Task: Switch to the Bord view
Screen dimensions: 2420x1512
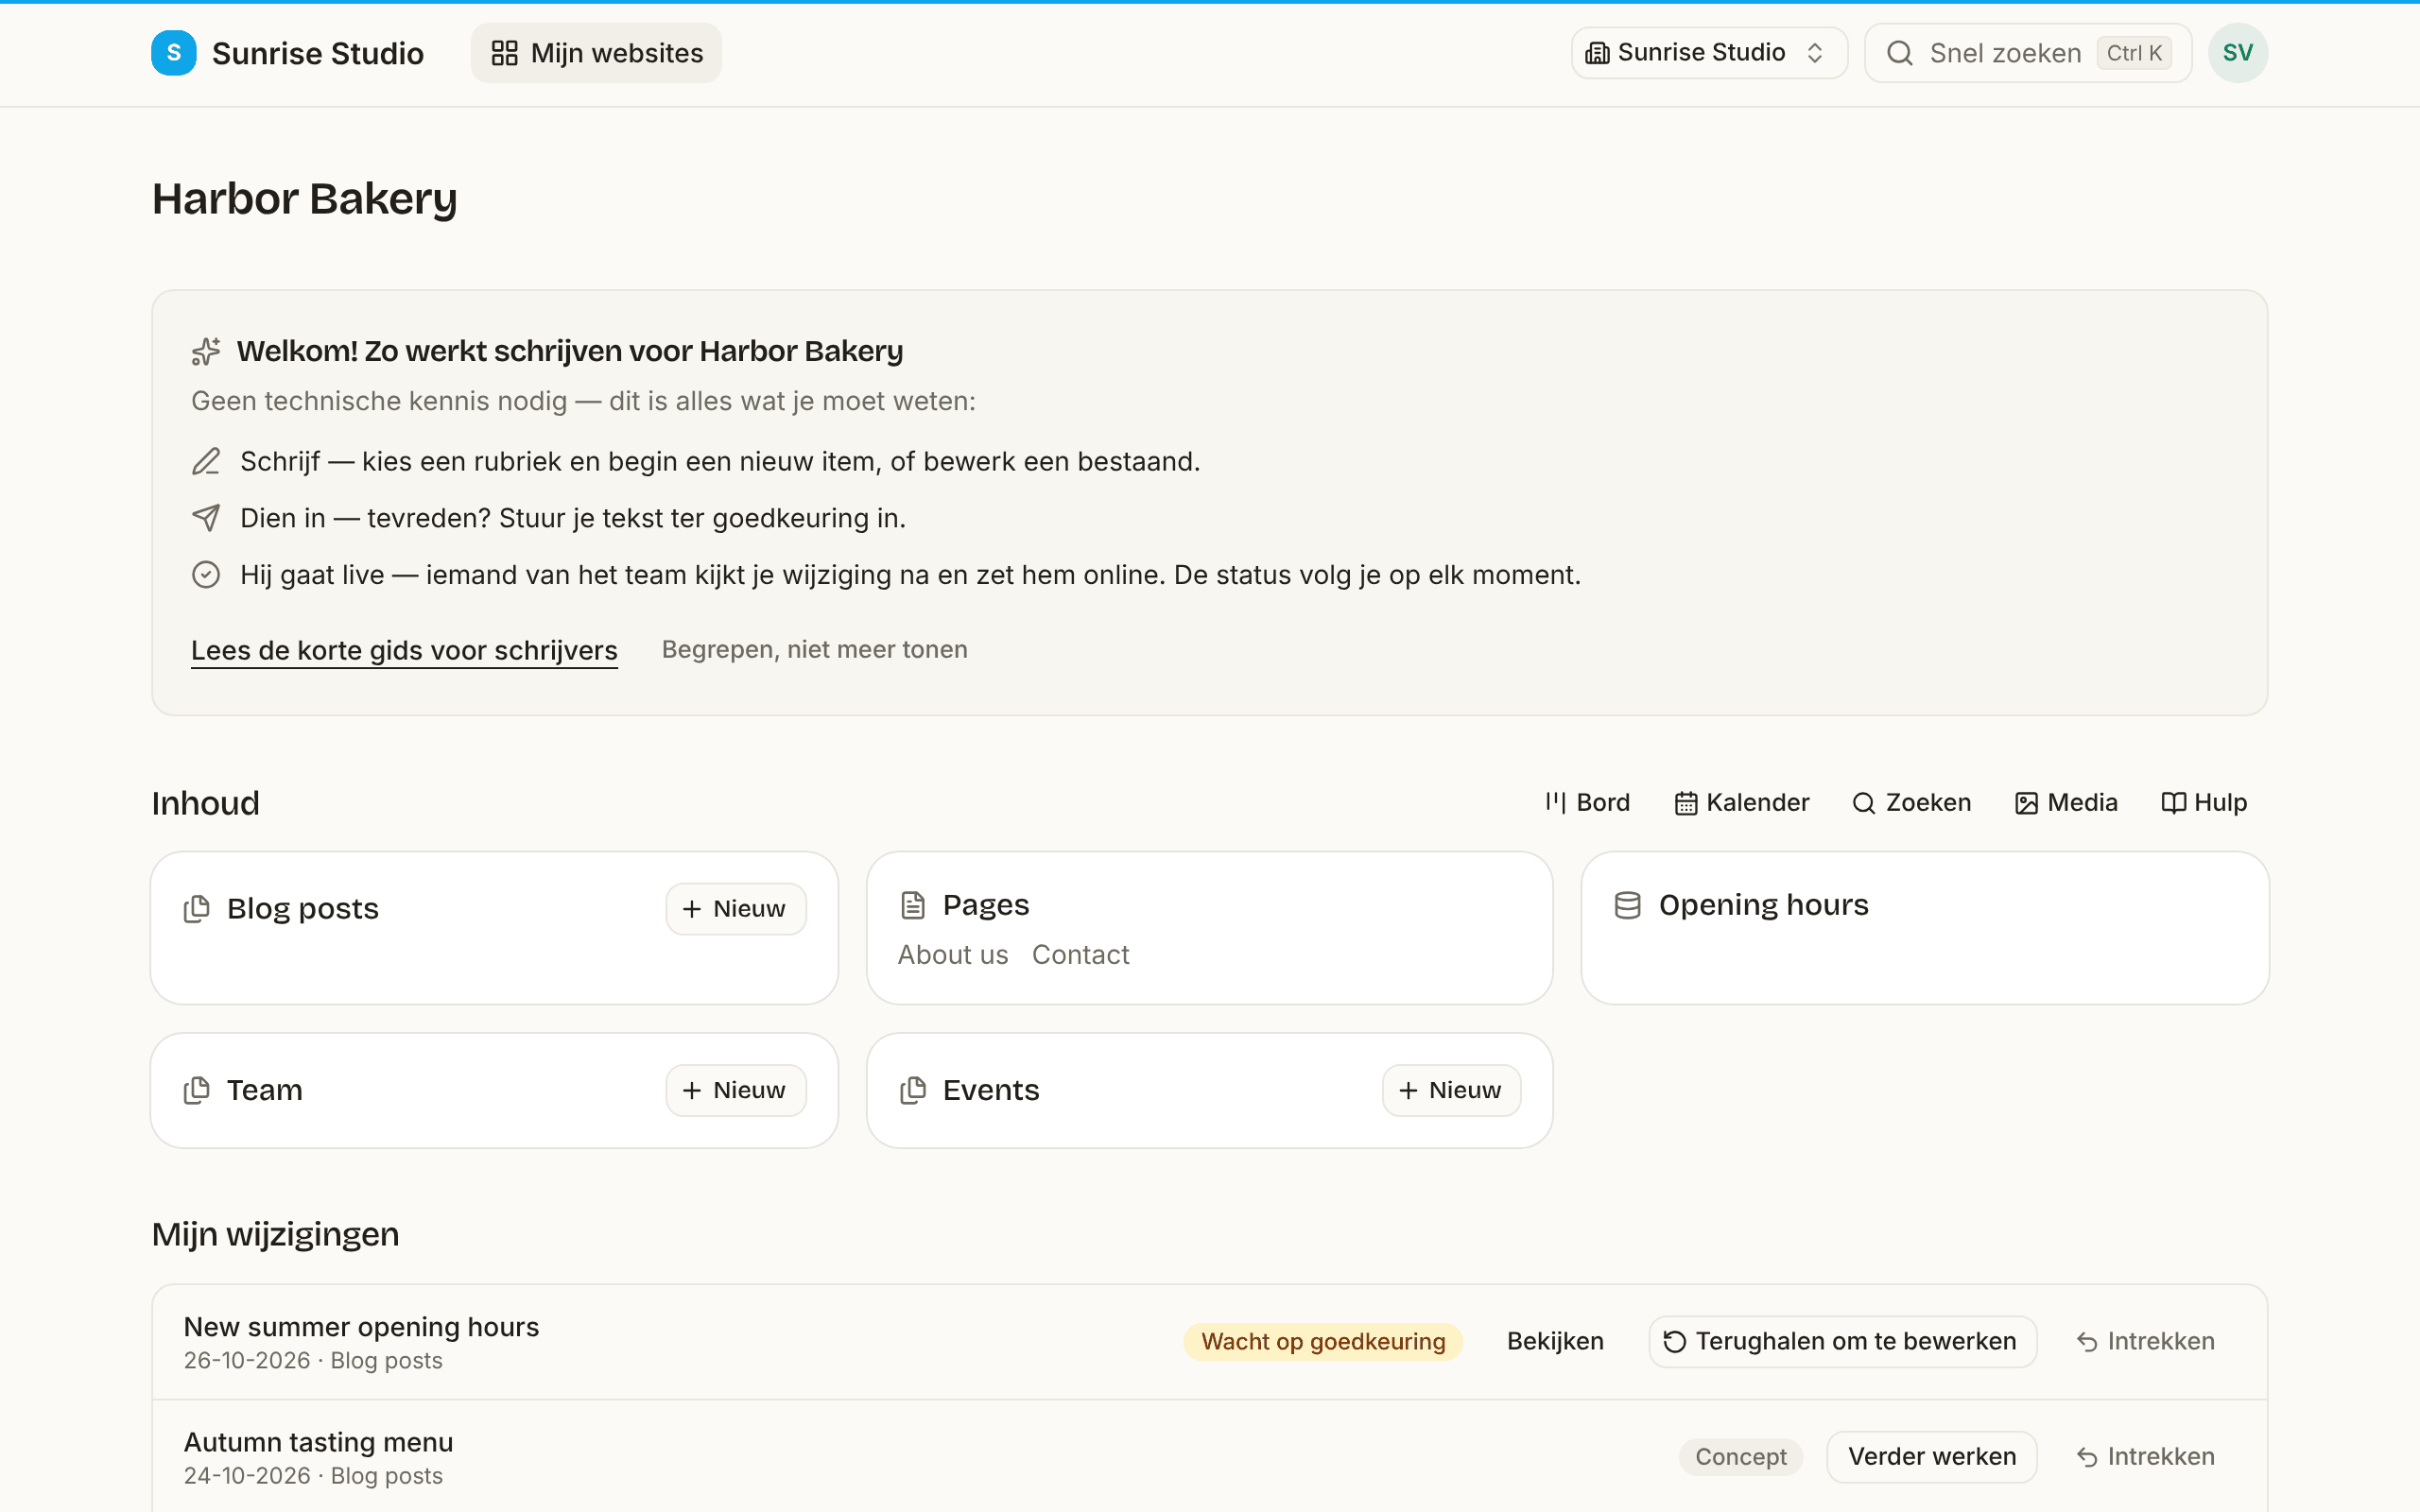Action: click(x=1587, y=803)
